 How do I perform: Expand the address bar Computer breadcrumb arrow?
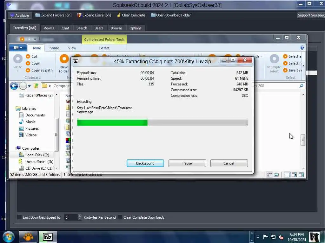pyautogui.click(x=50, y=86)
